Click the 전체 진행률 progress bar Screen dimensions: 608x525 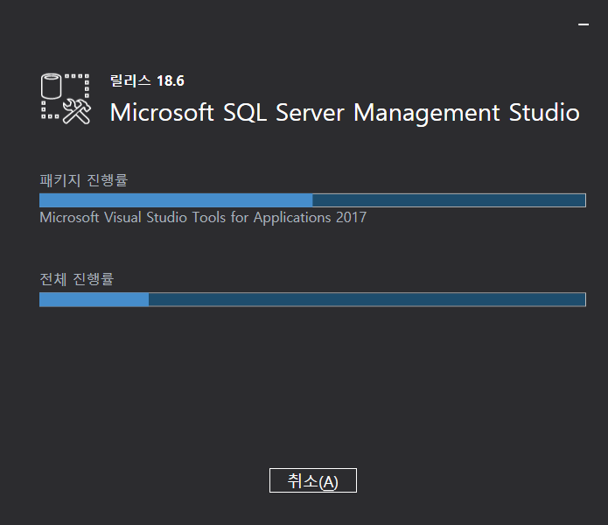[312, 299]
